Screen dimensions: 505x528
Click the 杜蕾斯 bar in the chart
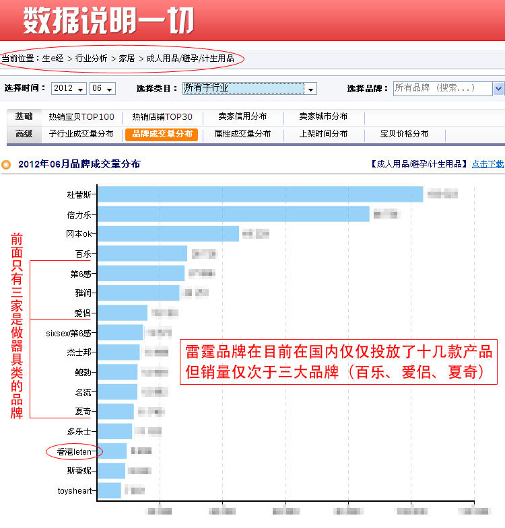click(x=260, y=194)
